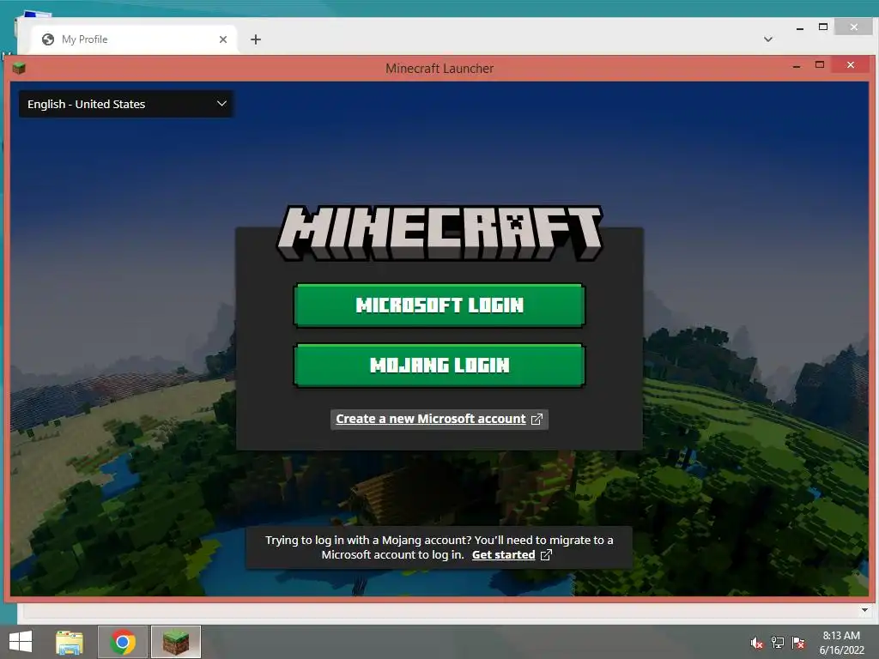Click the globe icon on My Profile tab

tap(48, 39)
